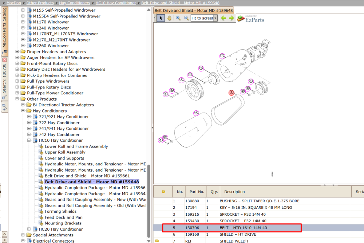Go to next diagram with green right arrow
364x243 pixels.
(232, 18)
